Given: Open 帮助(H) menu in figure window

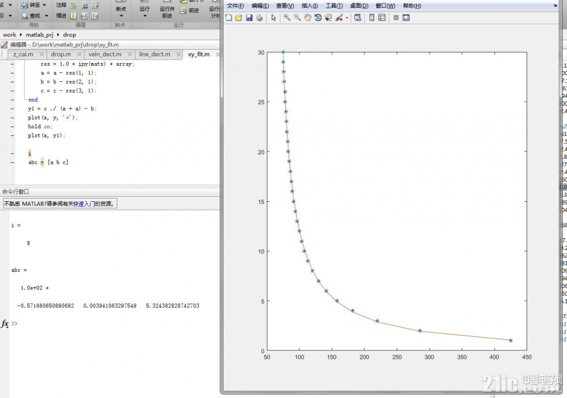Looking at the screenshot, I should coord(412,6).
